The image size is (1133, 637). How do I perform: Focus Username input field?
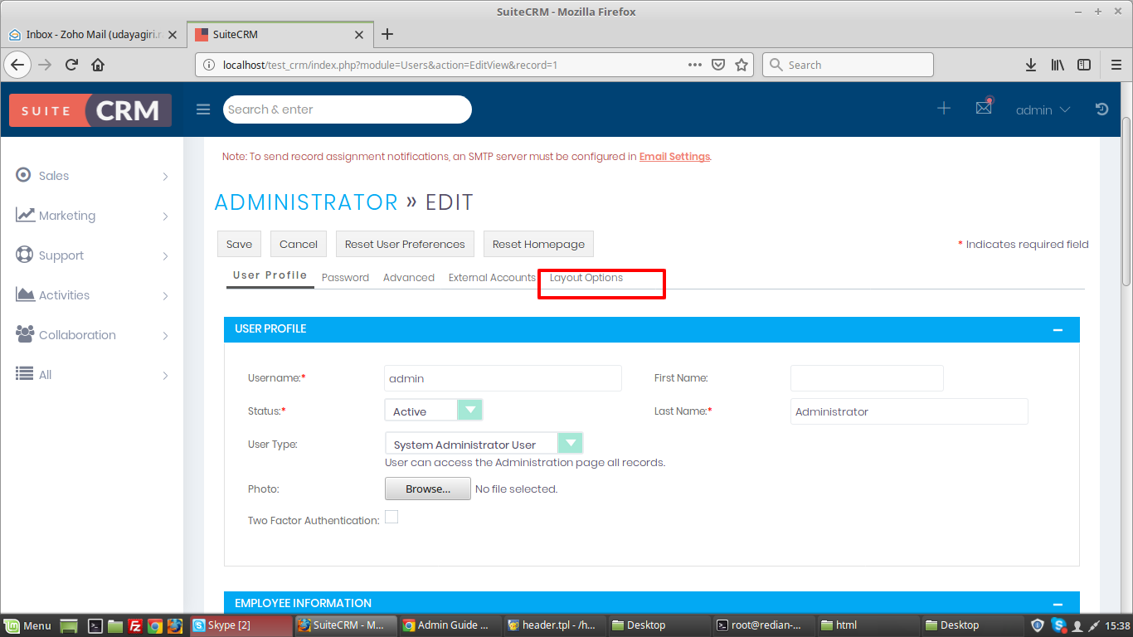[x=503, y=378]
